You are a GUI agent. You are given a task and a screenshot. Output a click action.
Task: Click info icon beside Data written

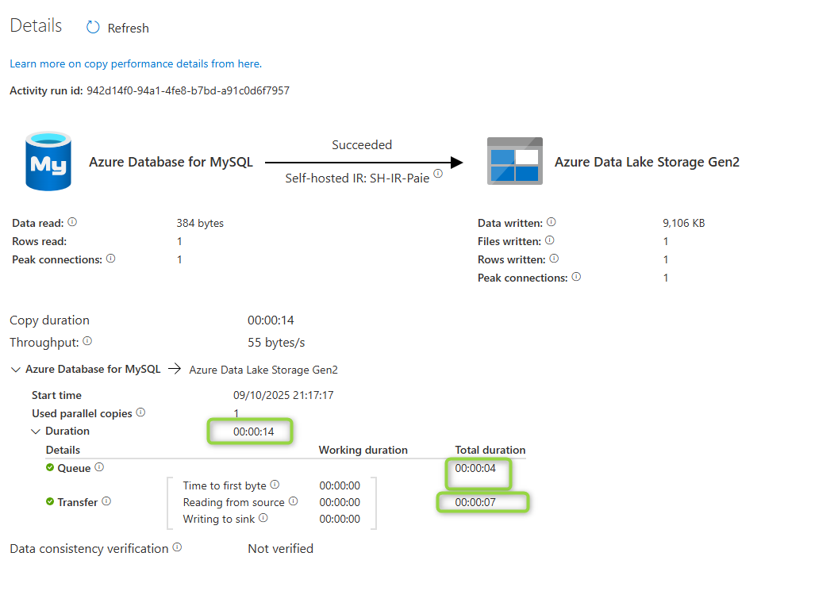(x=551, y=222)
